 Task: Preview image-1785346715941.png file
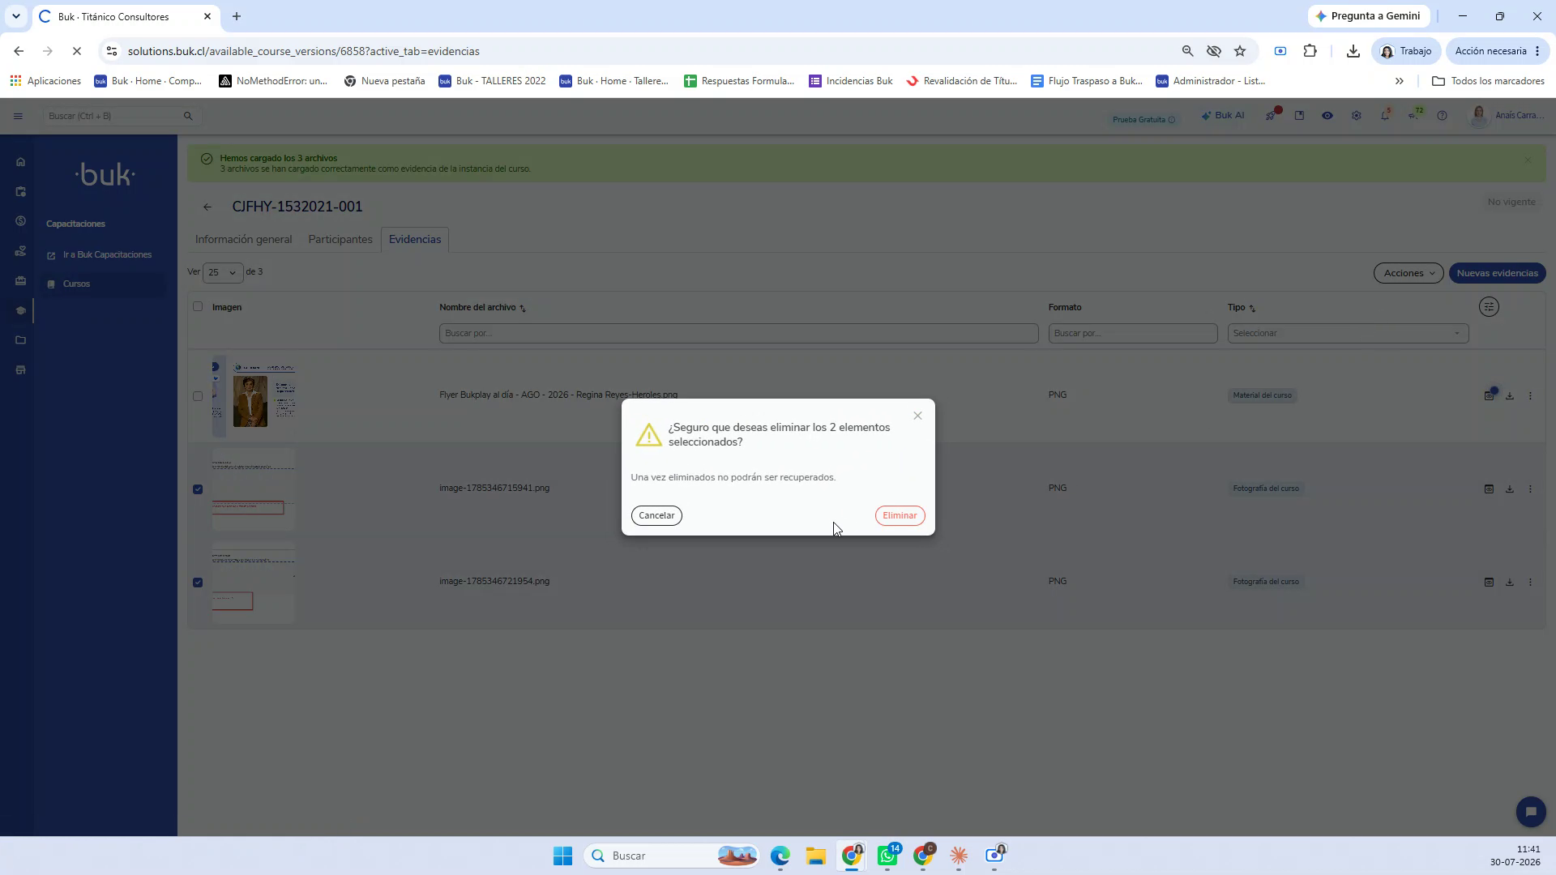tap(1489, 489)
